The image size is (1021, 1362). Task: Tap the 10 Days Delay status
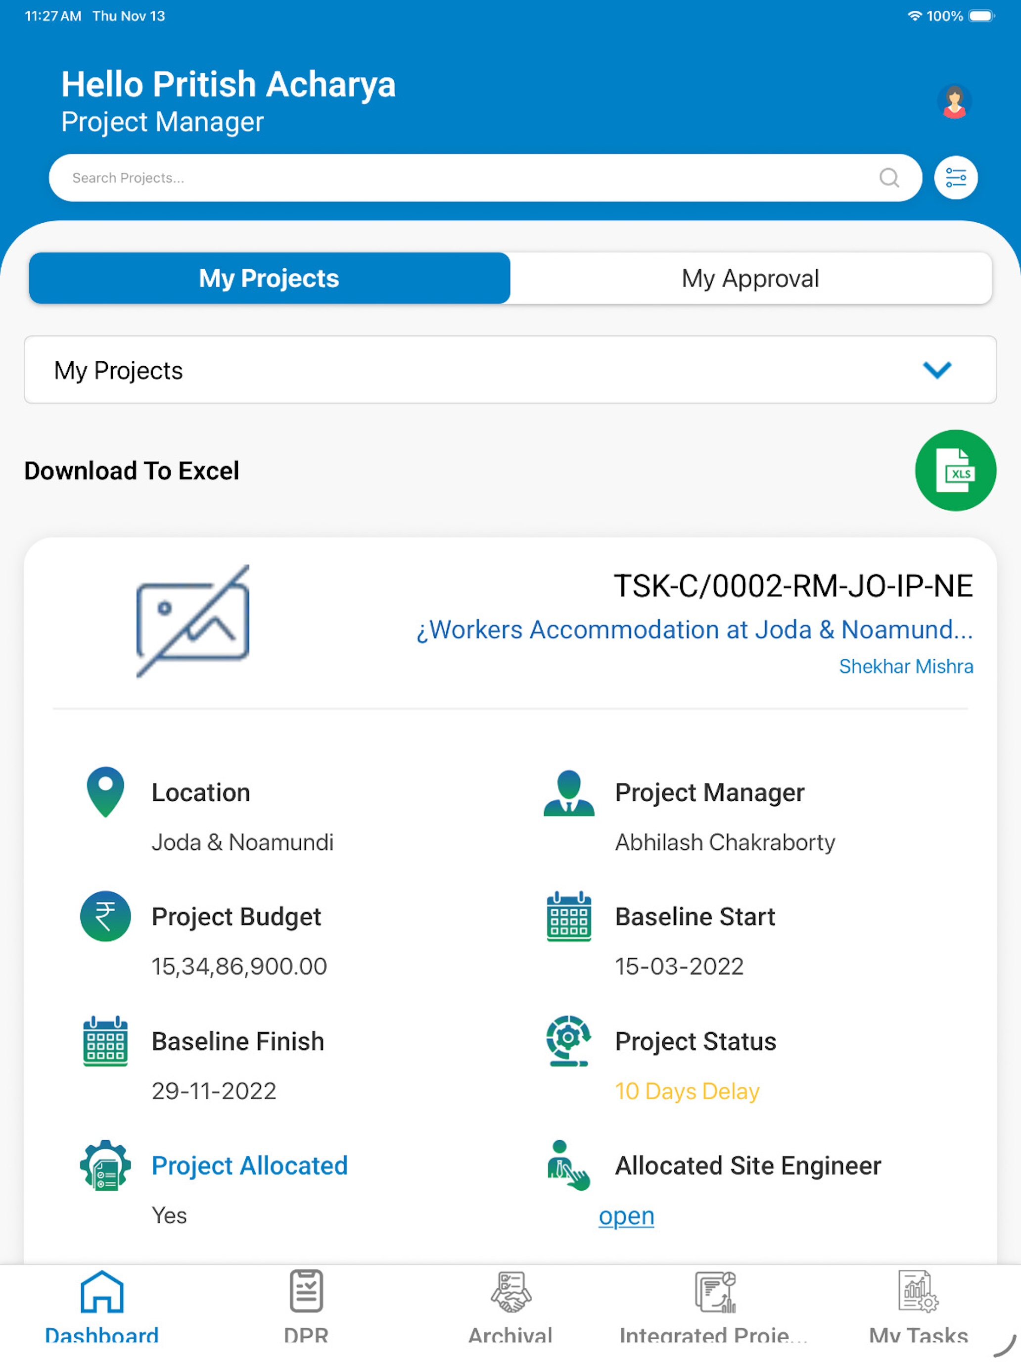(x=688, y=1091)
